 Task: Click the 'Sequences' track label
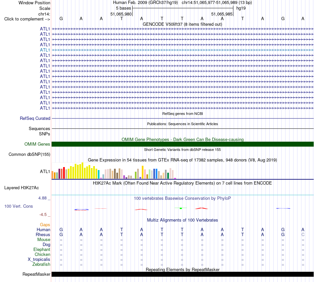coord(39,128)
